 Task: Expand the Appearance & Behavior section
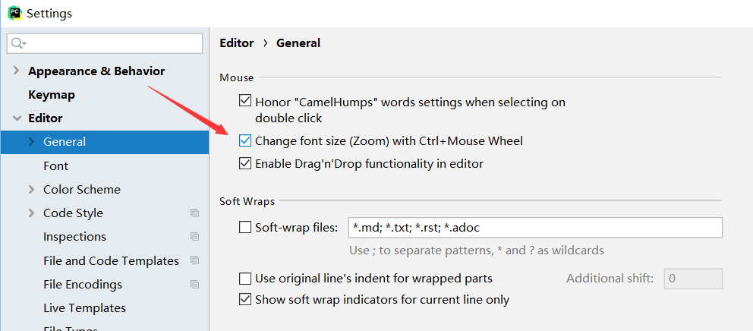(17, 71)
